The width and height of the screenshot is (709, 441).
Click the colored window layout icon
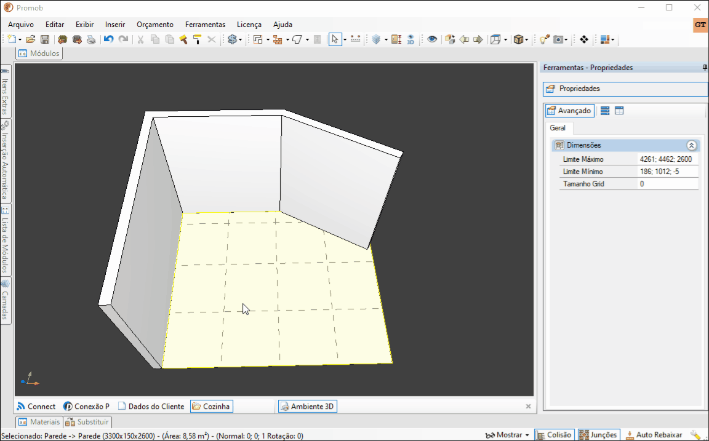tap(605, 40)
